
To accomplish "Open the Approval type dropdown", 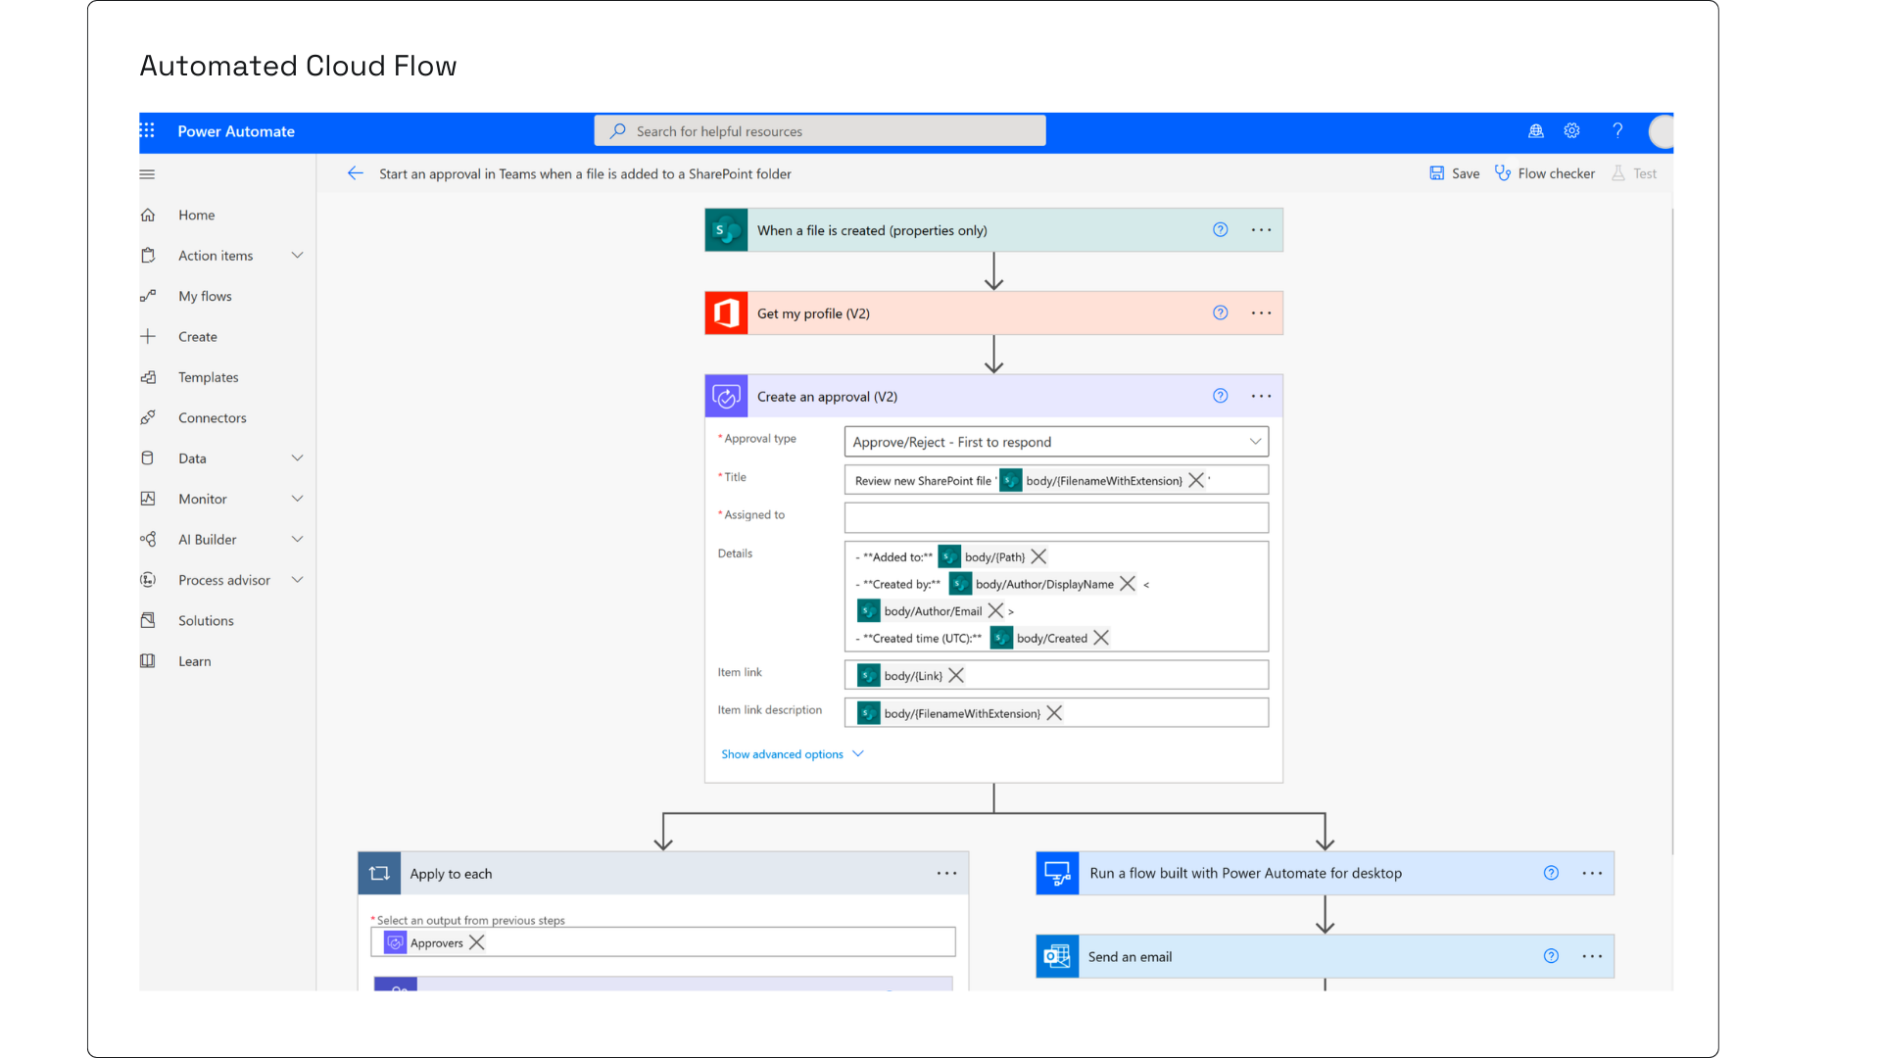I will pyautogui.click(x=1056, y=442).
